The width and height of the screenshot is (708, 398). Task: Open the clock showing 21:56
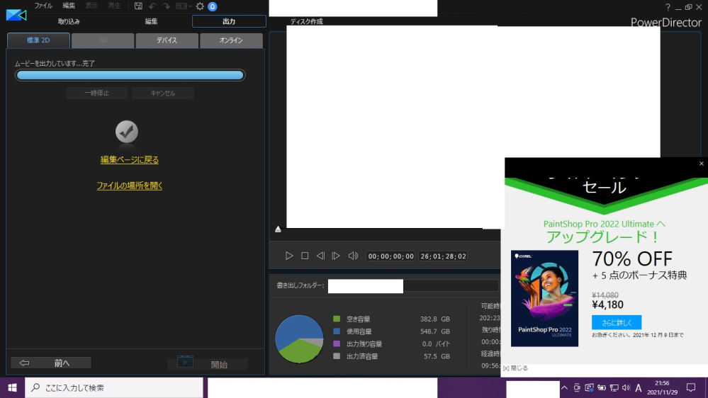(x=663, y=387)
